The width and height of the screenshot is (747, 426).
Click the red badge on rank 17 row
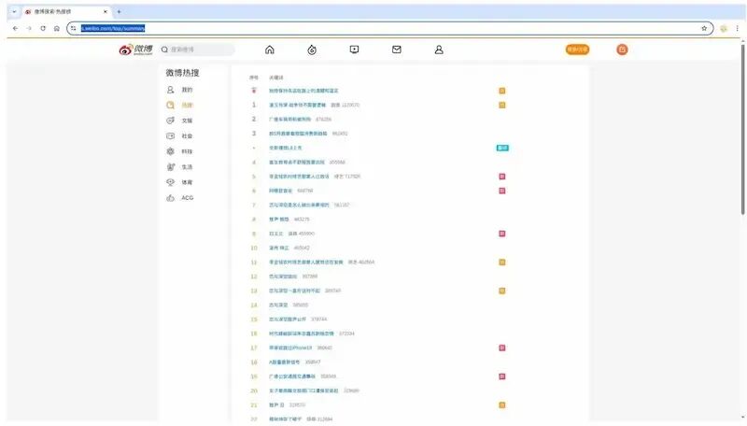coord(502,348)
